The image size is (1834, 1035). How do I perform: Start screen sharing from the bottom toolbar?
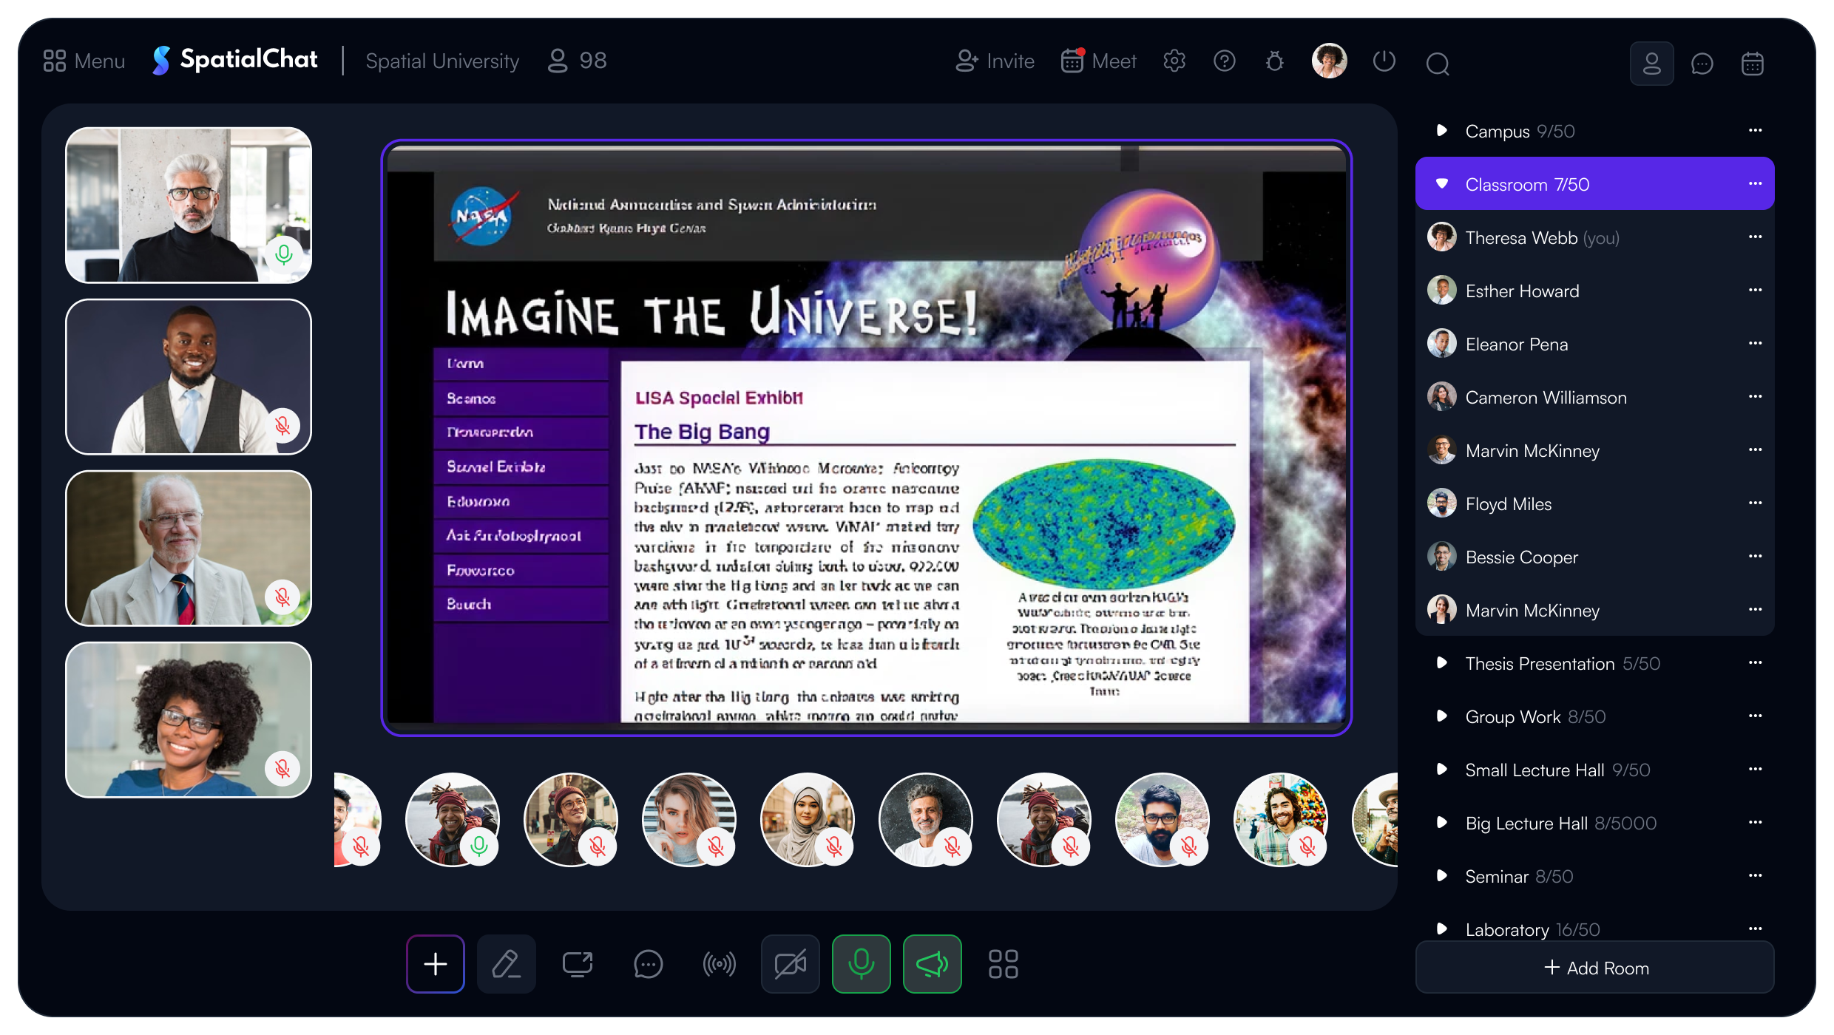[x=578, y=964]
